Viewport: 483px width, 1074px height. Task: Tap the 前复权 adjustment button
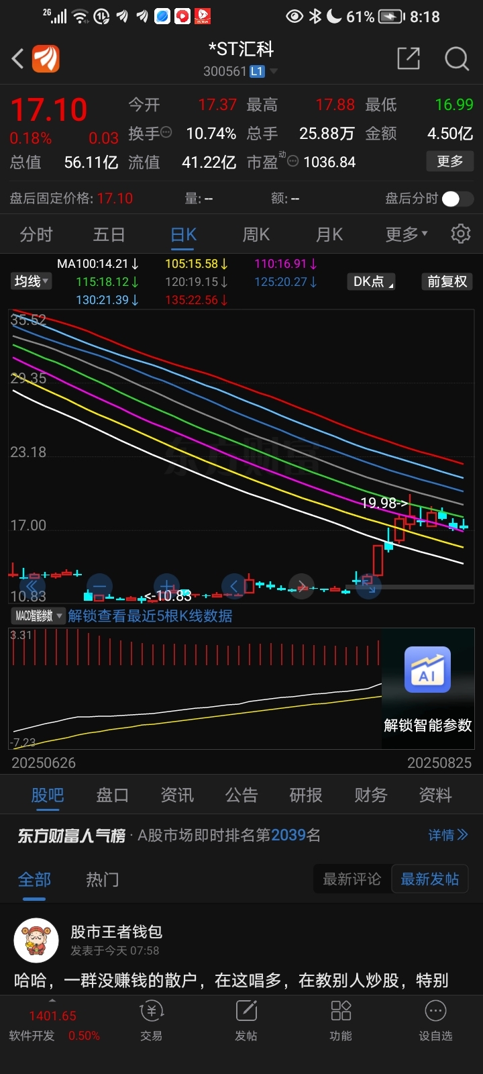click(x=447, y=282)
